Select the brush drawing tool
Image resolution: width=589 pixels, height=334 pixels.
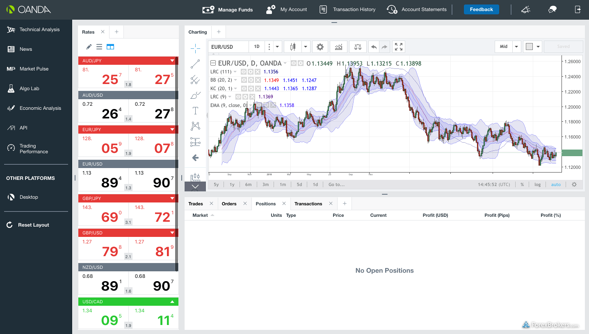point(195,95)
